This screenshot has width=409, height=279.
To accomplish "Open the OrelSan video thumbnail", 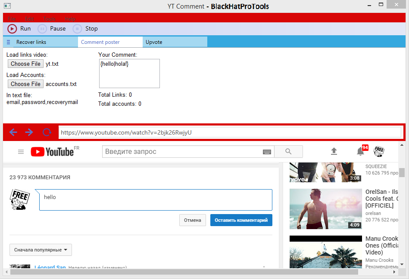I will click(326, 209).
